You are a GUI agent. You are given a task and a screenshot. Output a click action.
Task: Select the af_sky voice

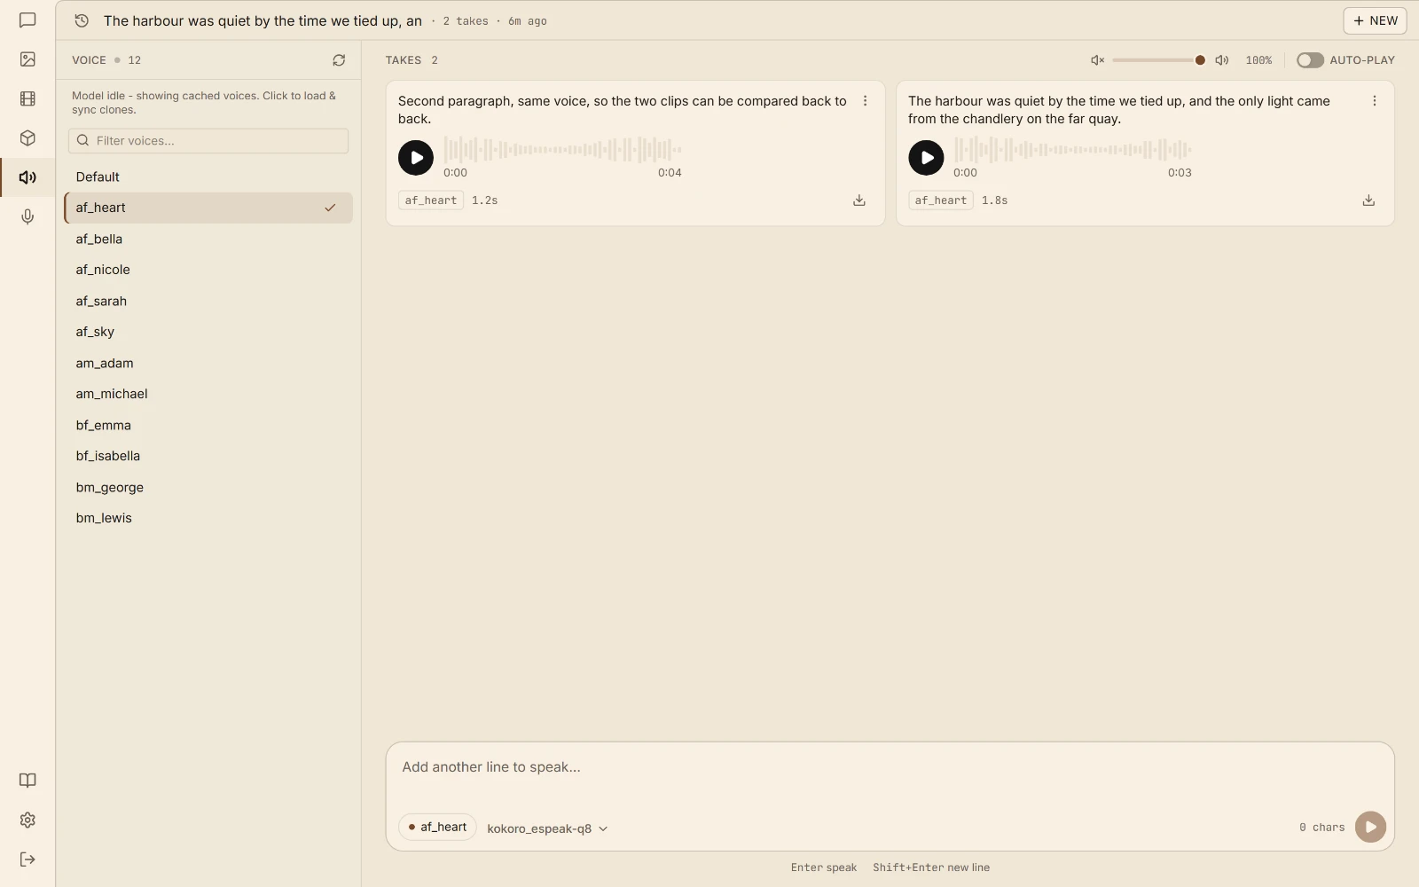[x=208, y=332]
